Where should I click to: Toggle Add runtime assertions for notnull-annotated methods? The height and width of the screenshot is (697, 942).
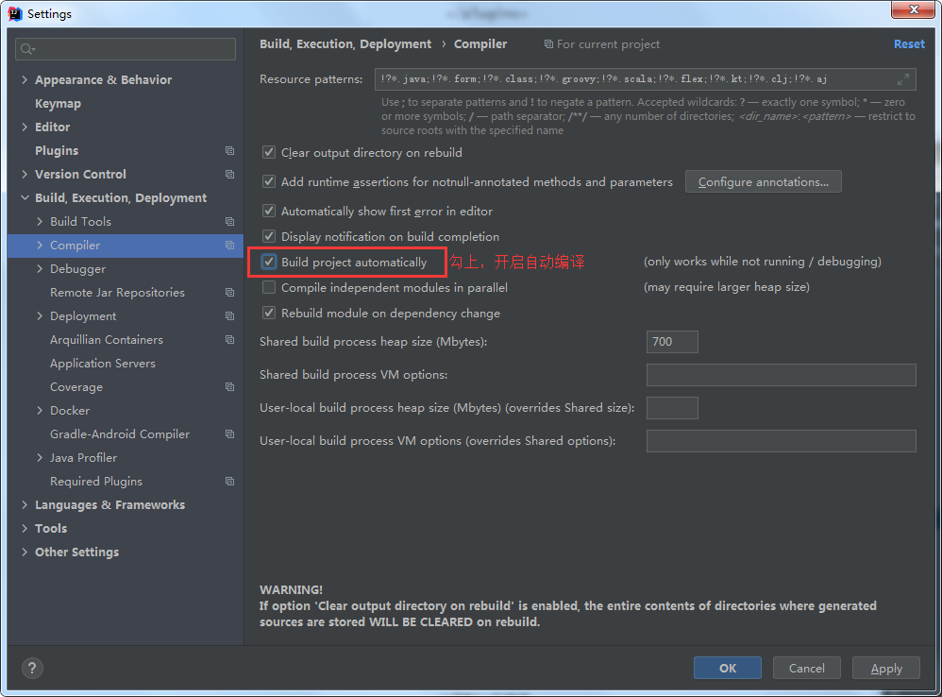pyautogui.click(x=269, y=181)
